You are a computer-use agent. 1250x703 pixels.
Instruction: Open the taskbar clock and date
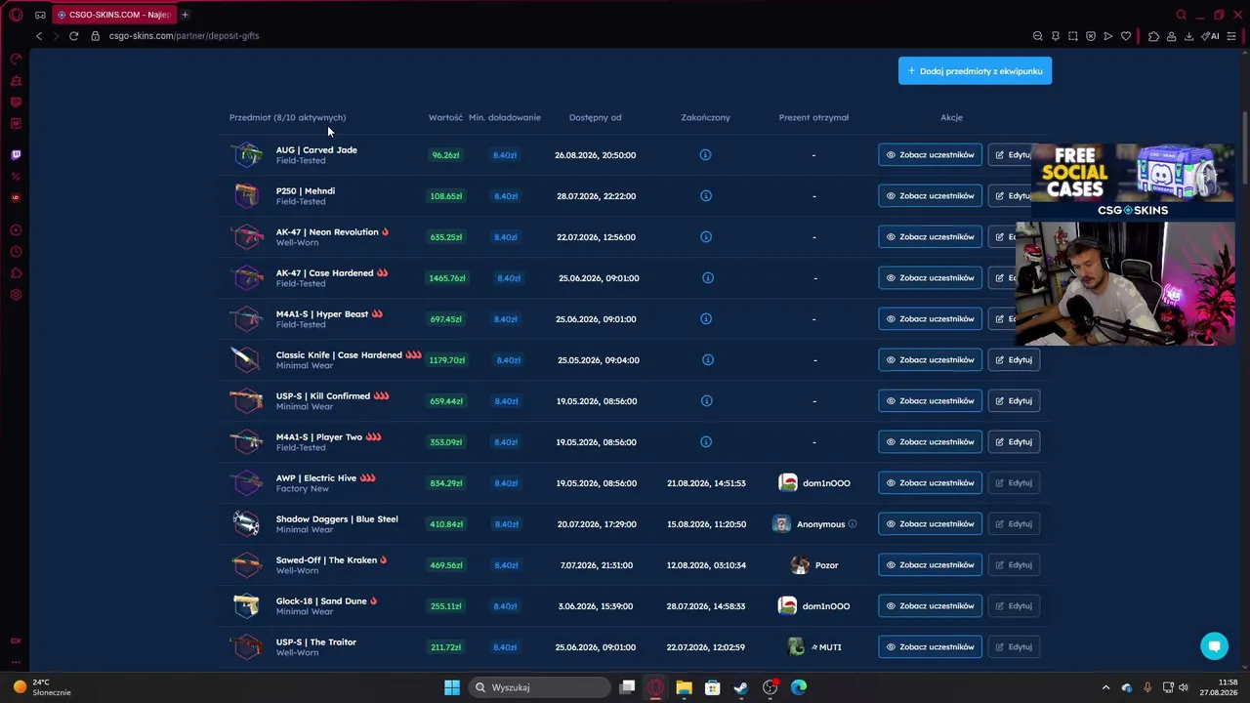pyautogui.click(x=1220, y=687)
